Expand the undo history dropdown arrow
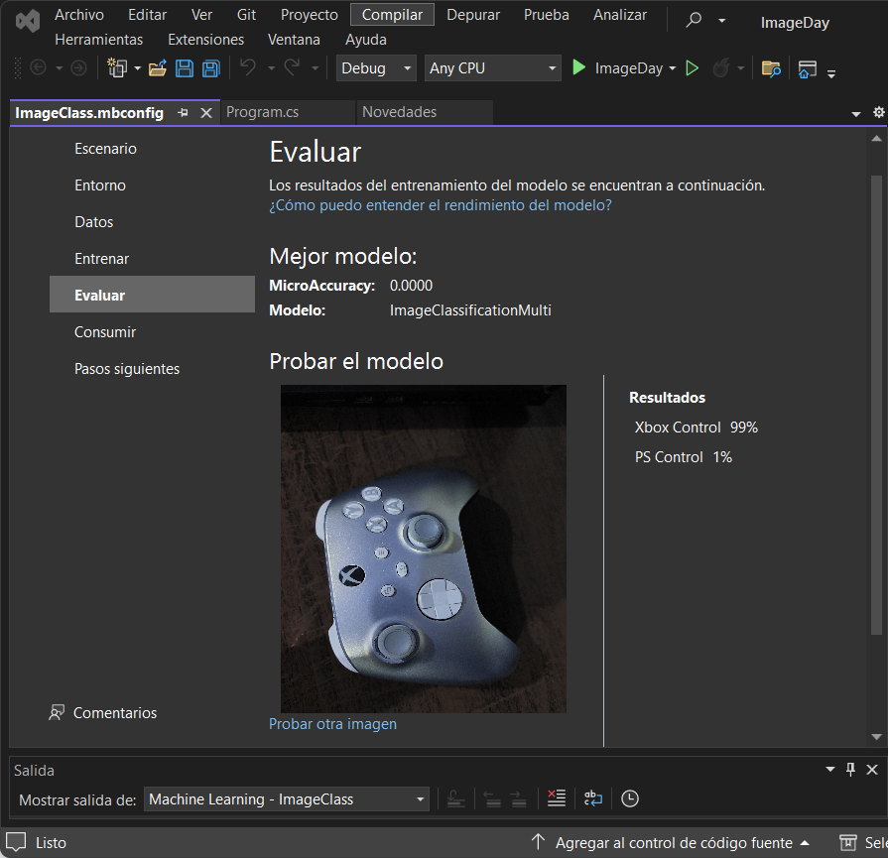This screenshot has height=858, width=888. [271, 68]
